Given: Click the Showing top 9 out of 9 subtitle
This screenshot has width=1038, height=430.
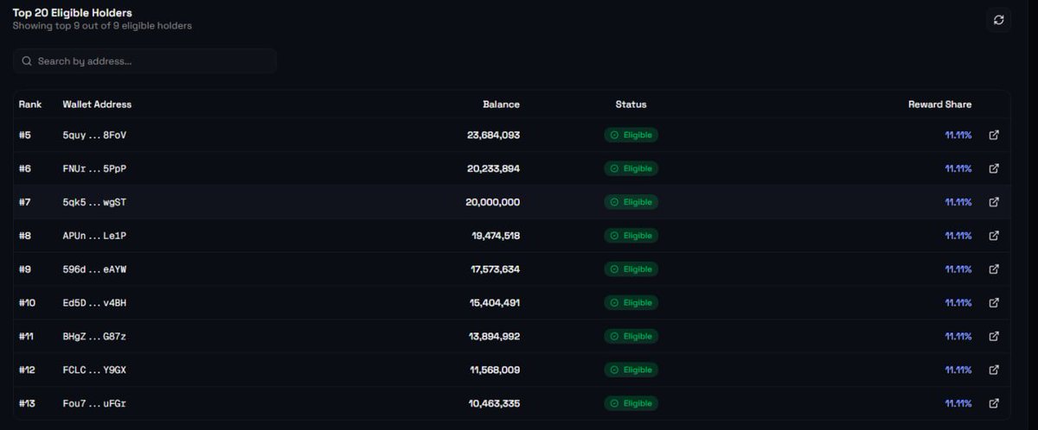Looking at the screenshot, I should [x=102, y=26].
